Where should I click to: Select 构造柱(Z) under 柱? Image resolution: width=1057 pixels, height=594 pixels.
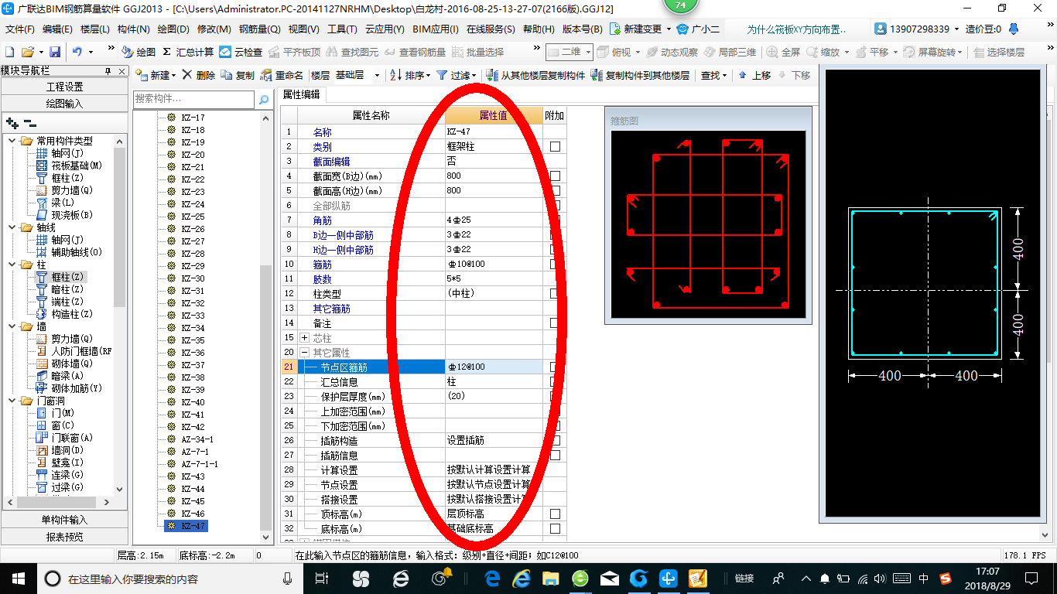point(64,314)
